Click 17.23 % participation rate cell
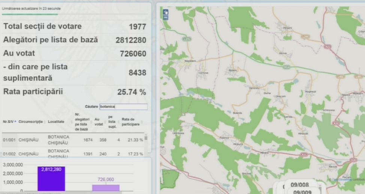Screen dimensions: 365x194 135,154
